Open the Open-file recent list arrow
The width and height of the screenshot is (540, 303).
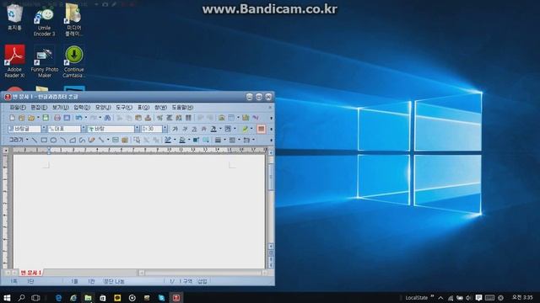click(38, 118)
